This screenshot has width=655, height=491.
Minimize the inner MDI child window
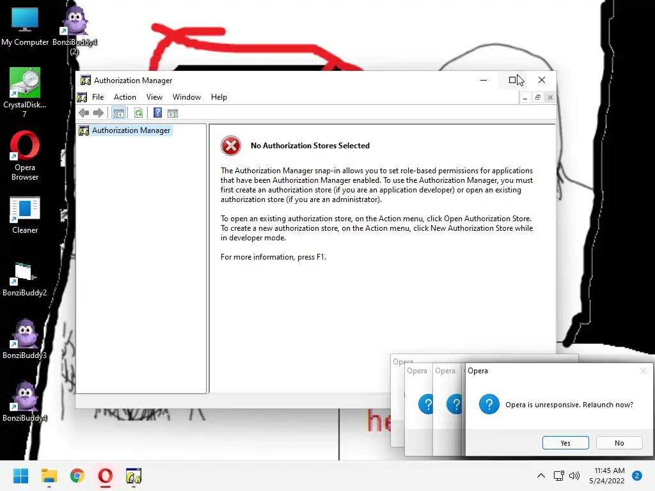[525, 98]
